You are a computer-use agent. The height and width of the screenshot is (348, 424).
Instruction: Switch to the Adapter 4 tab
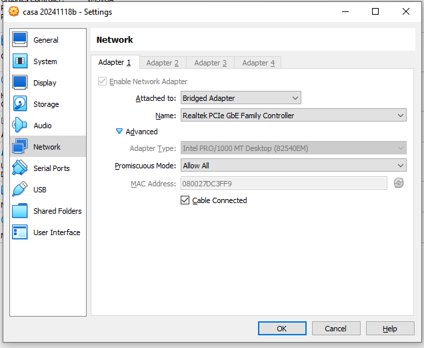click(x=258, y=63)
